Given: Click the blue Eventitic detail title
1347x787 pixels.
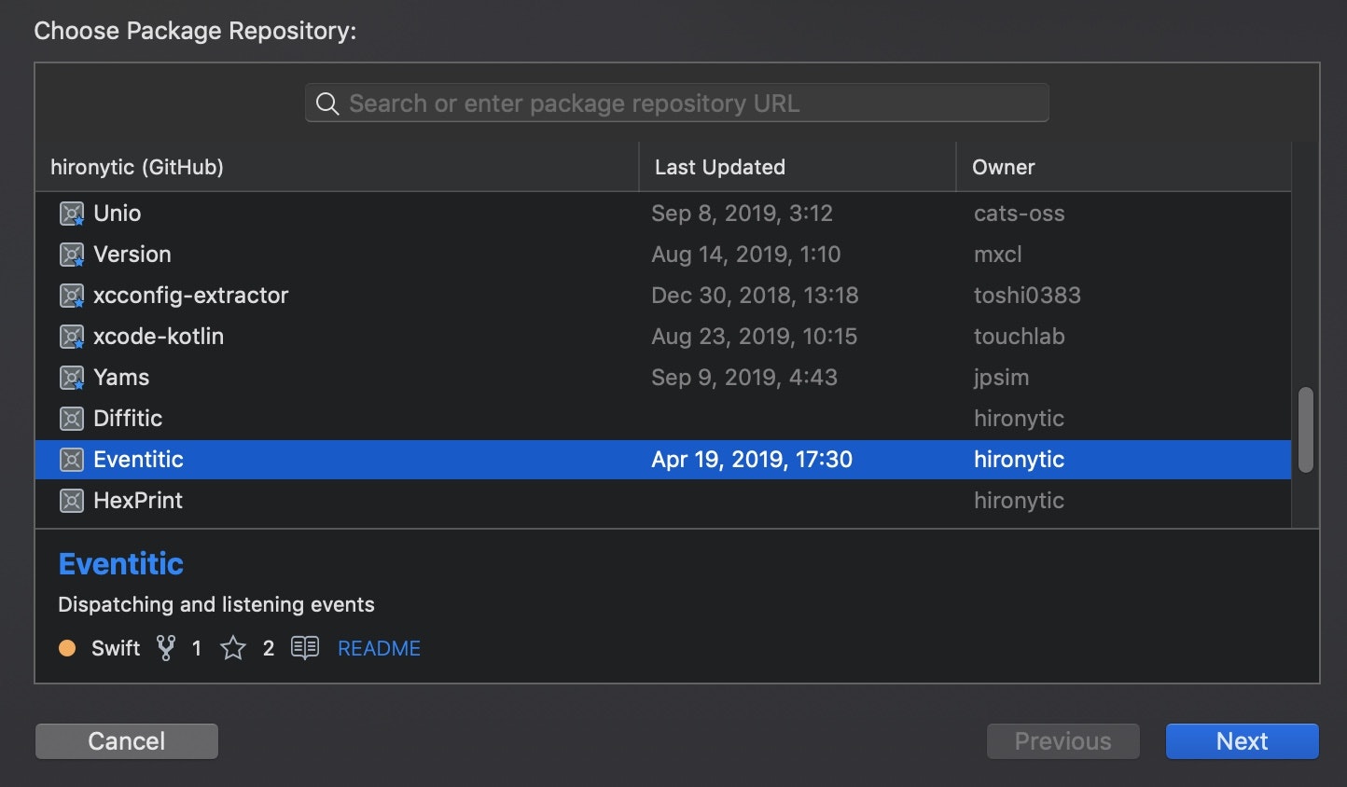Looking at the screenshot, I should click(121, 564).
